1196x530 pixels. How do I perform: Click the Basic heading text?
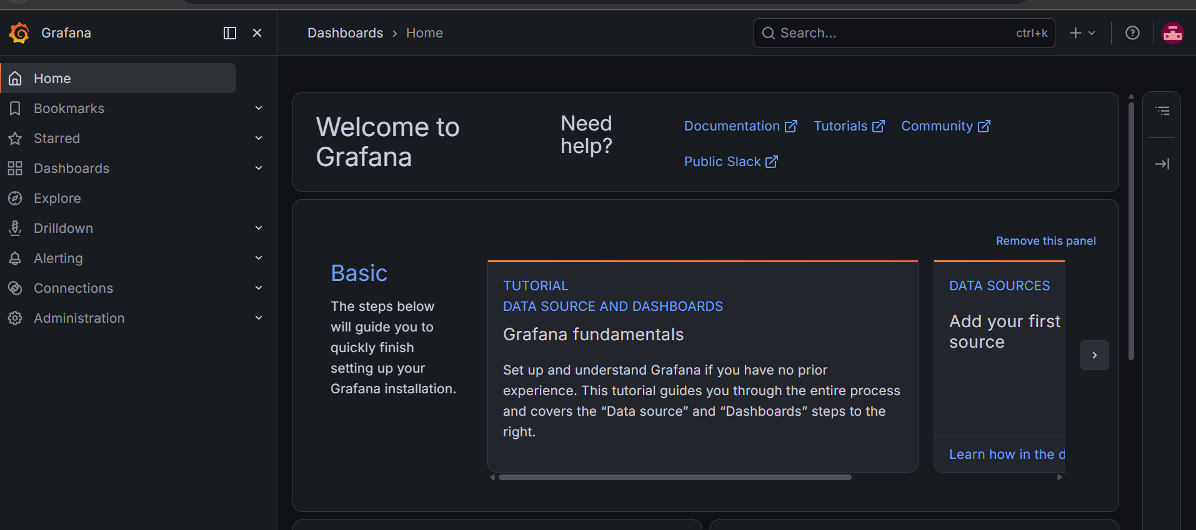coord(359,273)
